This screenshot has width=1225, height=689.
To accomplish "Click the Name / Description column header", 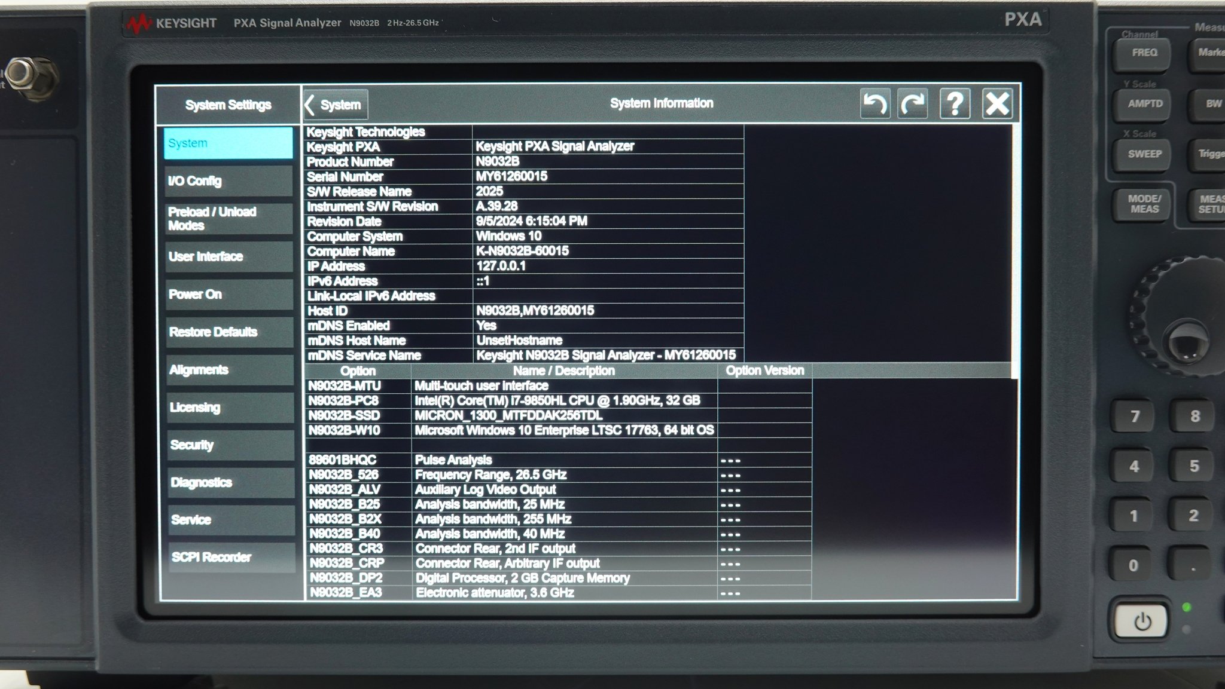I will click(564, 370).
